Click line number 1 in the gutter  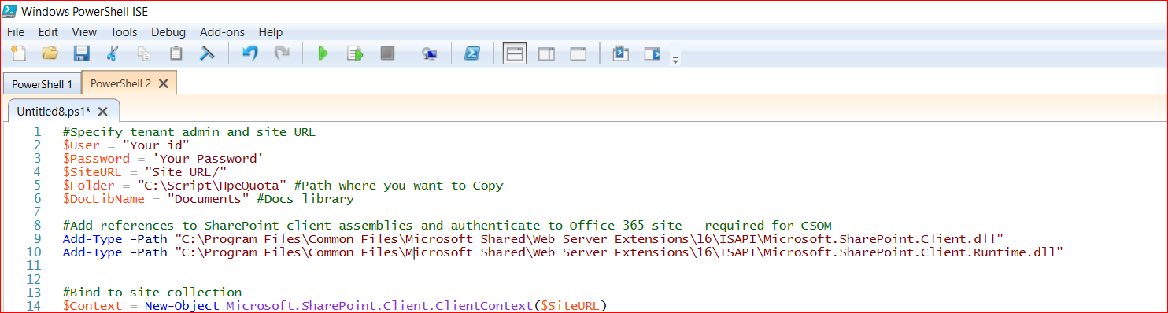pyautogui.click(x=37, y=132)
